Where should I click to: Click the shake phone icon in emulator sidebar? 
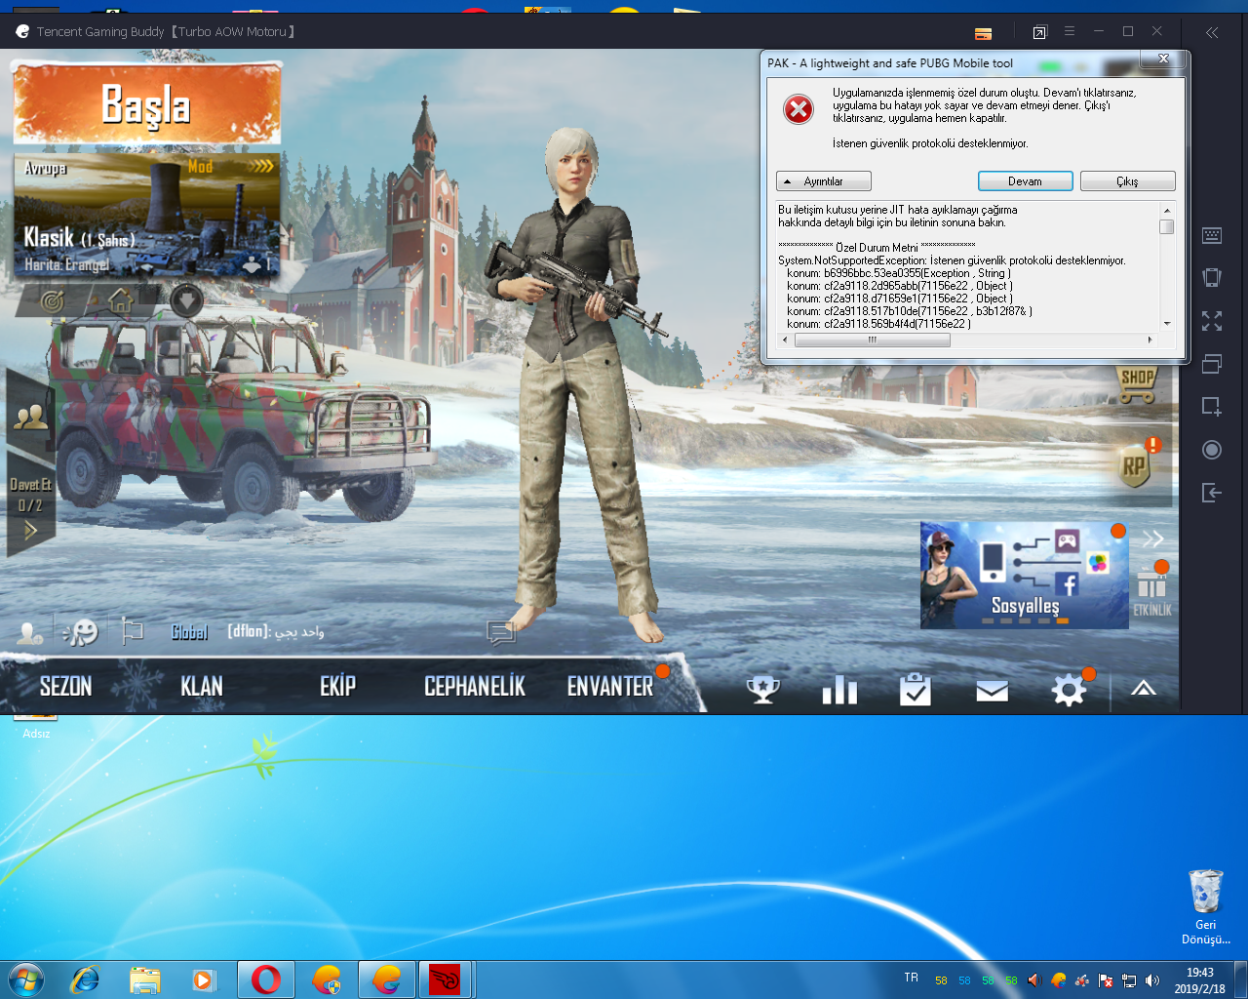point(1212,277)
